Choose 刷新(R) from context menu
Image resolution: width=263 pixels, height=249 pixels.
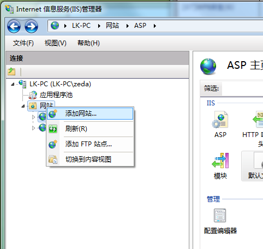[90, 129]
